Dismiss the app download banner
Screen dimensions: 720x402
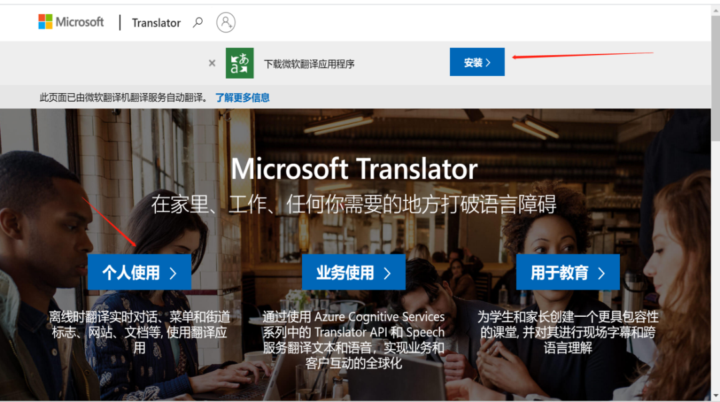(212, 63)
